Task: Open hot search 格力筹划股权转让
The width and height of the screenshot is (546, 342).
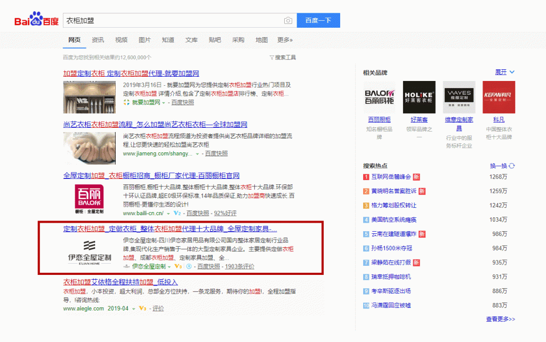Action: [x=394, y=206]
